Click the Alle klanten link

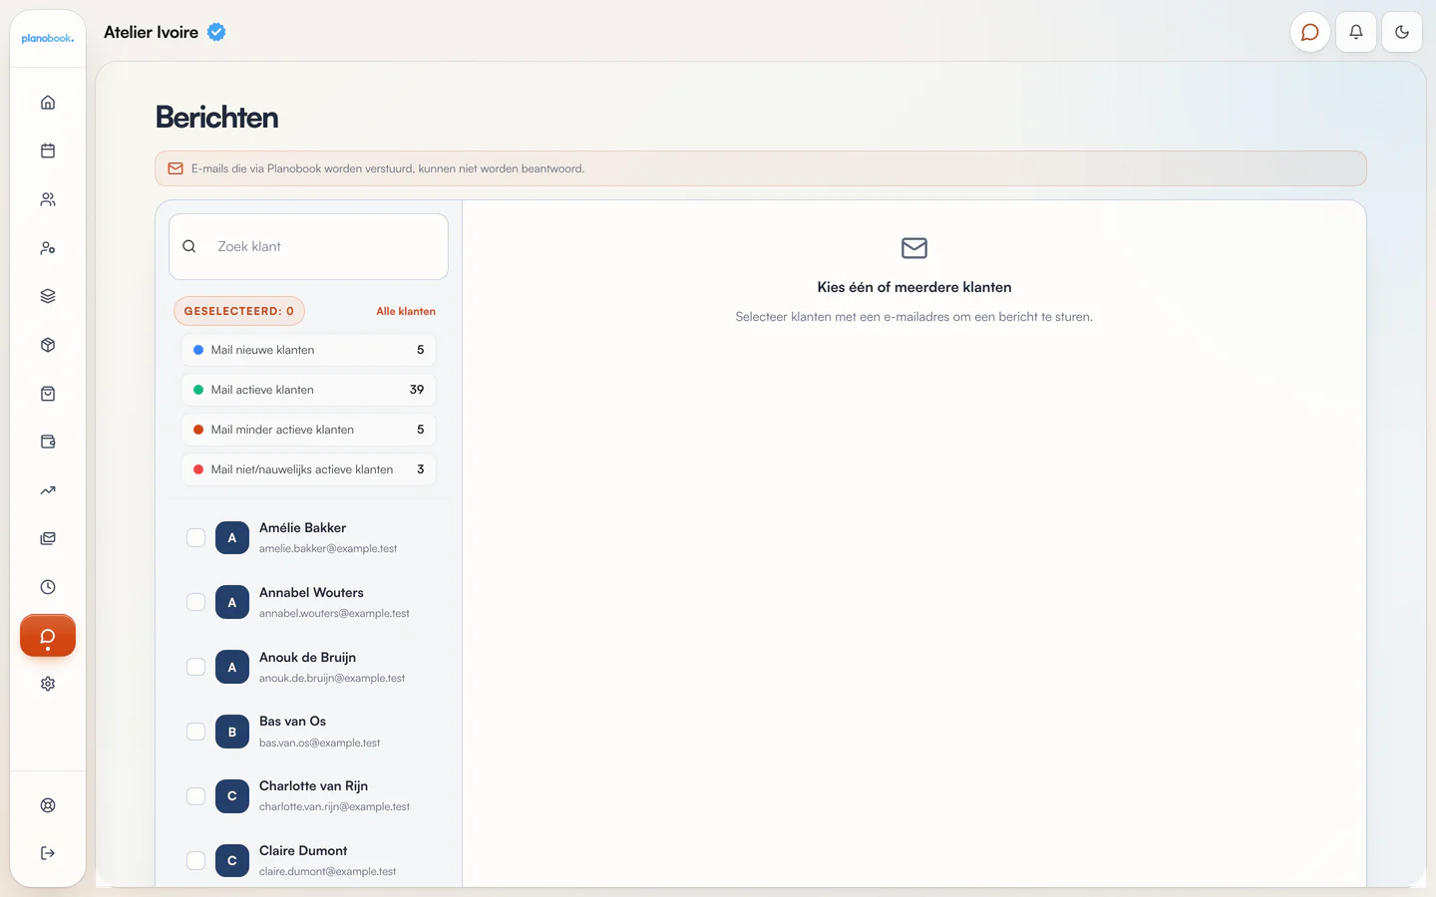406,311
